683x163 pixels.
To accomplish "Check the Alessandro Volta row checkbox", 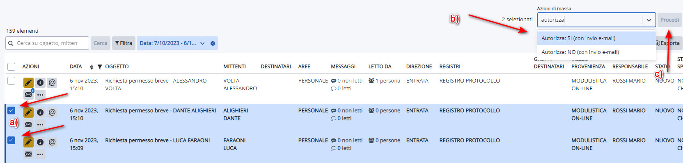I will pos(11,81).
